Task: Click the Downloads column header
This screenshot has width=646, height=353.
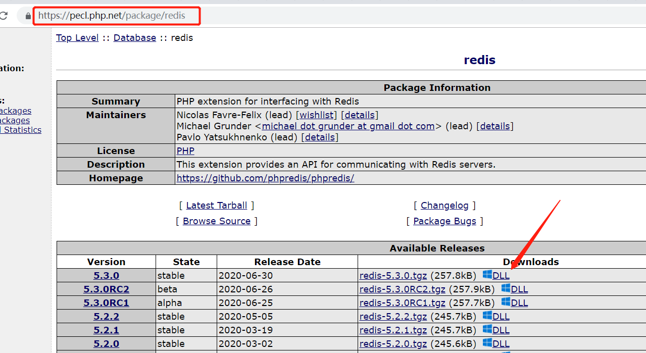Action: [531, 262]
